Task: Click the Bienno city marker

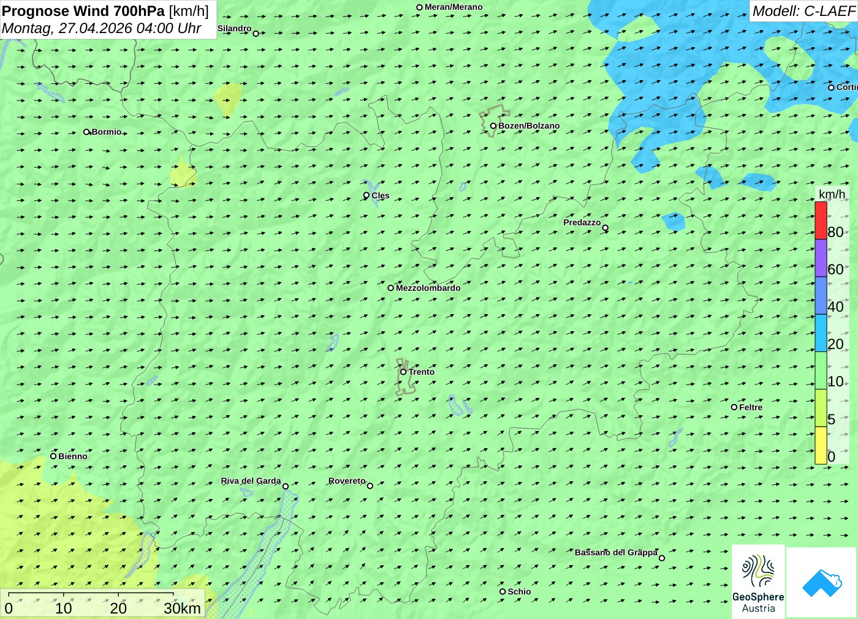Action: [53, 456]
